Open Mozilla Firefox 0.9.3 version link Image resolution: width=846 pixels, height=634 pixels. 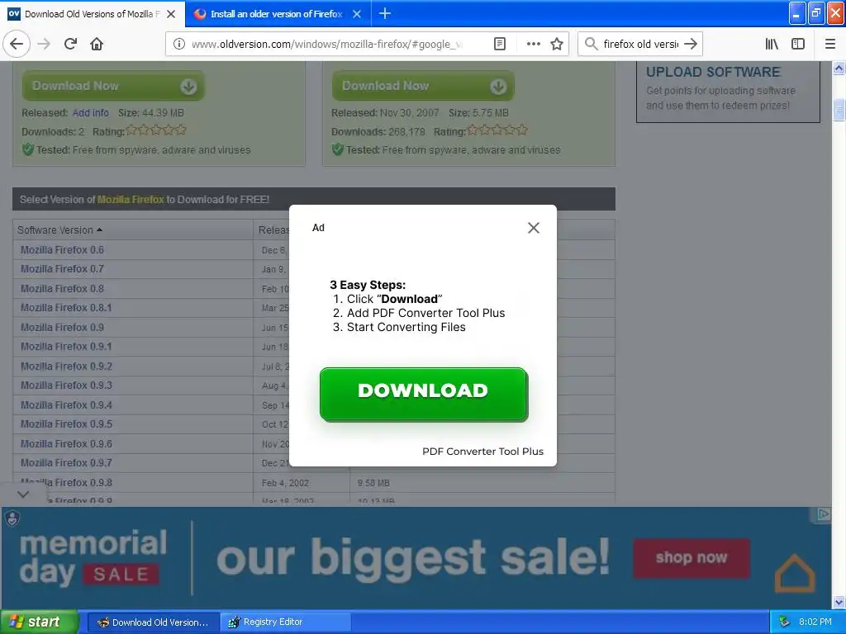tap(66, 385)
